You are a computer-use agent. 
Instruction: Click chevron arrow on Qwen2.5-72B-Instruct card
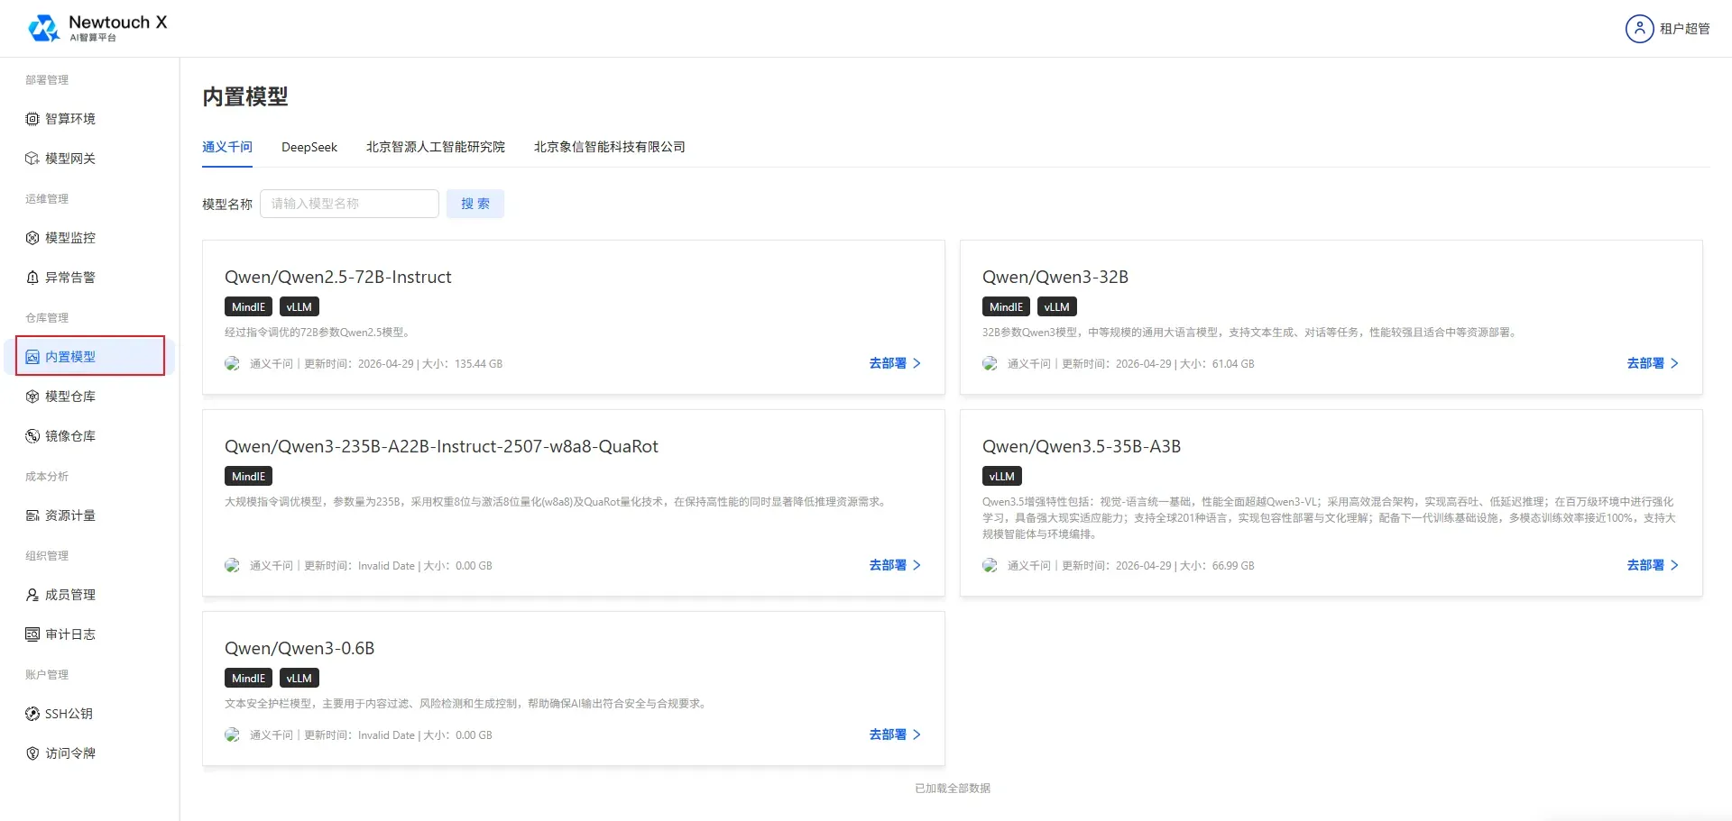coord(917,363)
